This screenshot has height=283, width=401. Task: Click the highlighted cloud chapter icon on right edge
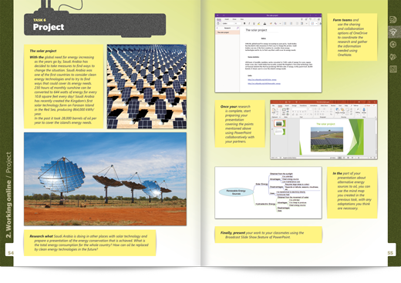pyautogui.click(x=393, y=32)
